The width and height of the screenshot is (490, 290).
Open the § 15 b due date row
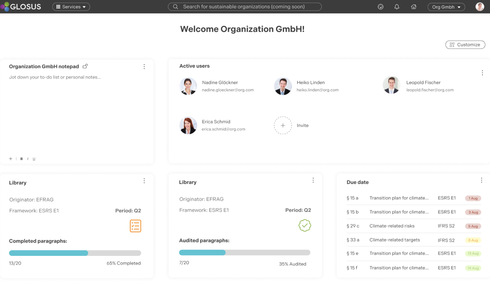(x=414, y=212)
